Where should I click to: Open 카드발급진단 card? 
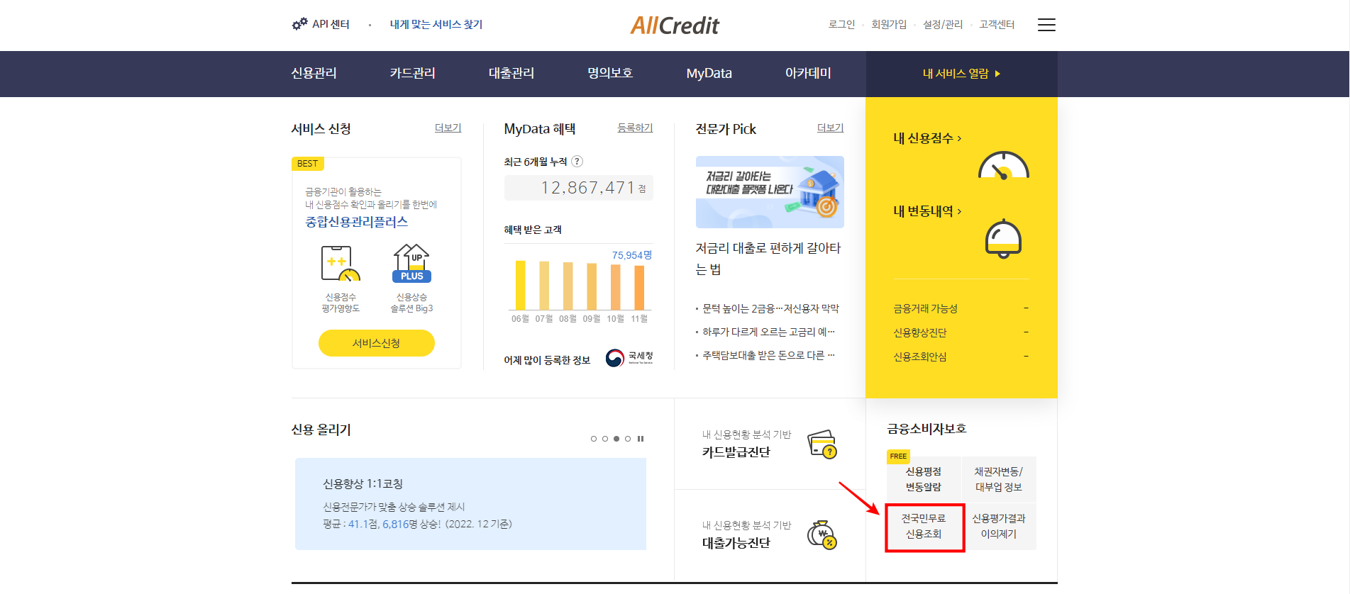[770, 444]
